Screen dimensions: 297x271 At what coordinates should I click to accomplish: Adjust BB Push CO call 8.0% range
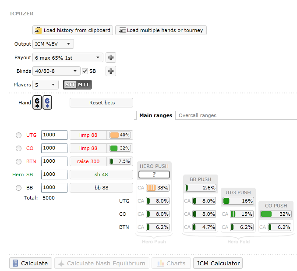[204, 214]
